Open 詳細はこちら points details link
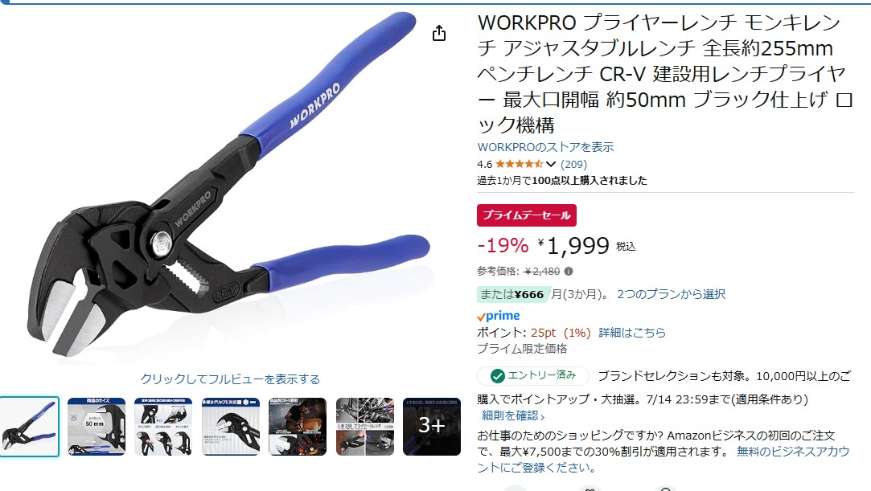 [632, 333]
